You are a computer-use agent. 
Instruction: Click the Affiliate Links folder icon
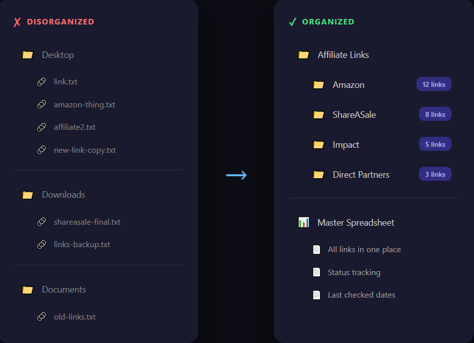303,55
